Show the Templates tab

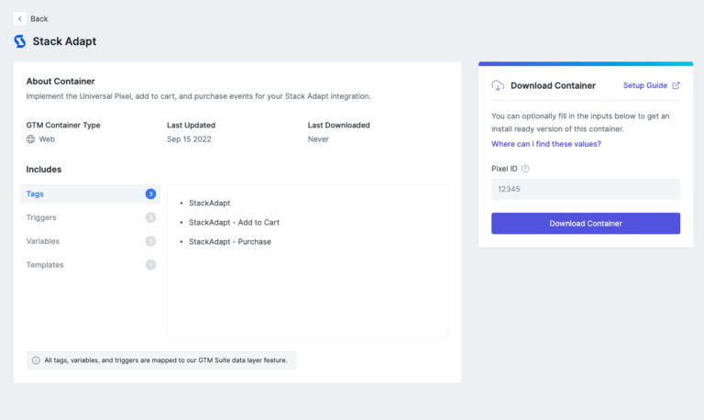(x=90, y=265)
